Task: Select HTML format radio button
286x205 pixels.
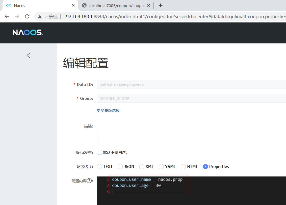Action: [183, 167]
